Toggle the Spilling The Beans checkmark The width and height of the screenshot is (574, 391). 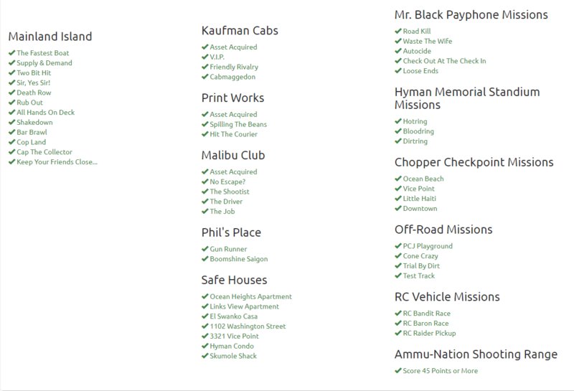tap(205, 124)
